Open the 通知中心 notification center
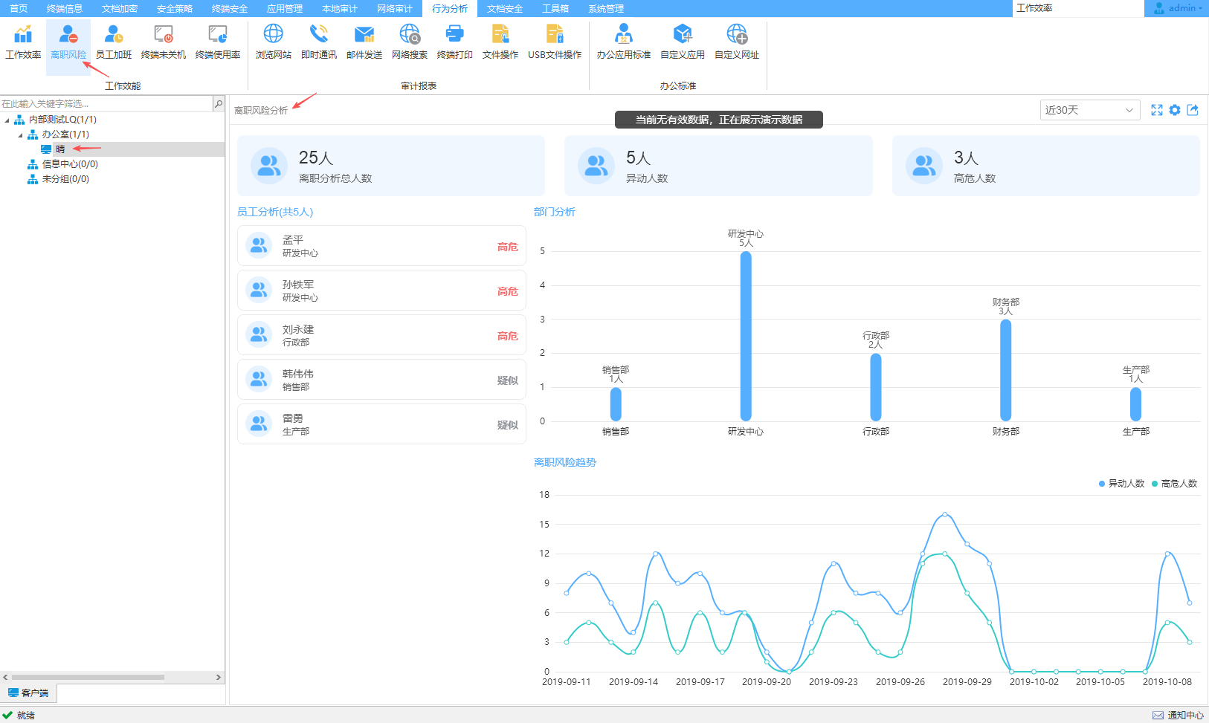Viewport: 1209px width, 723px height. [x=1179, y=715]
